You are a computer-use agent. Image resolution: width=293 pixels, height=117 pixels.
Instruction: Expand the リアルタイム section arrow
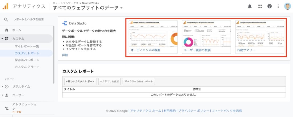pyautogui.click(x=2, y=87)
